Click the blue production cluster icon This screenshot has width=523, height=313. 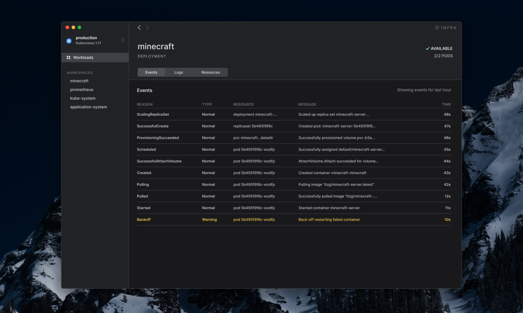click(x=69, y=40)
